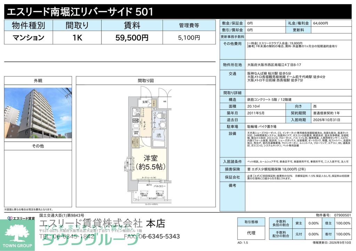
Task: Select move-in date 2026年10月31日
Action: 327,120
